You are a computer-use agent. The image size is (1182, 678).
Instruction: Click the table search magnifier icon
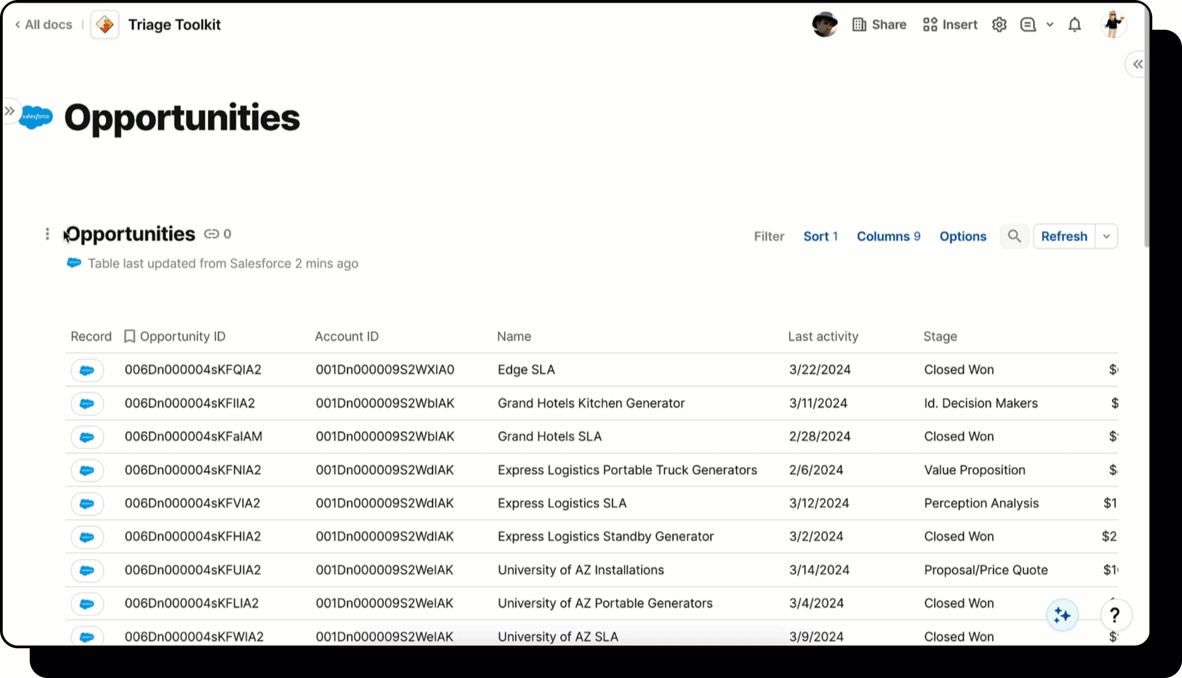coord(1015,236)
